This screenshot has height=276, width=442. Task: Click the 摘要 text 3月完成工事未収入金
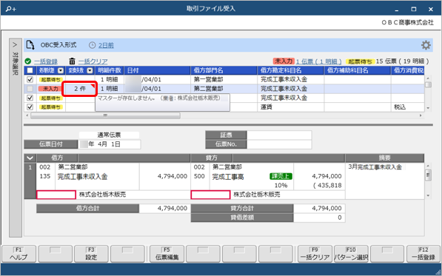click(375, 167)
